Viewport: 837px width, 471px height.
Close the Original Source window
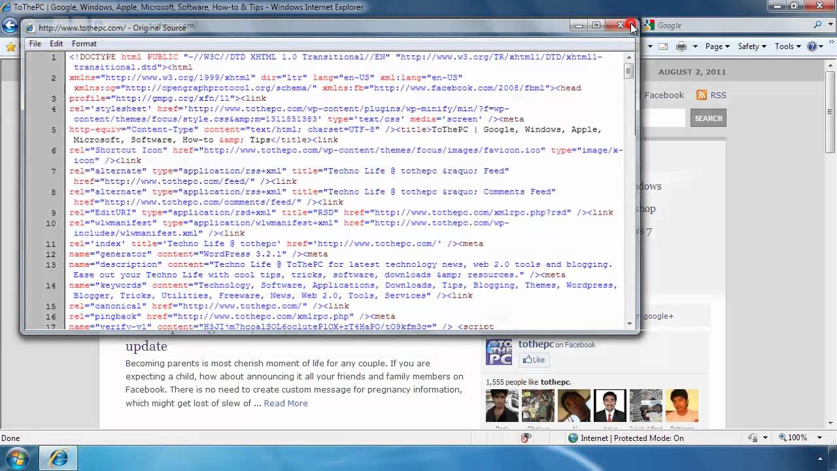pos(621,26)
